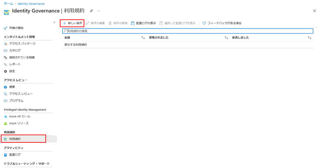Open Azure リソース in the sidebar

(x=18, y=123)
